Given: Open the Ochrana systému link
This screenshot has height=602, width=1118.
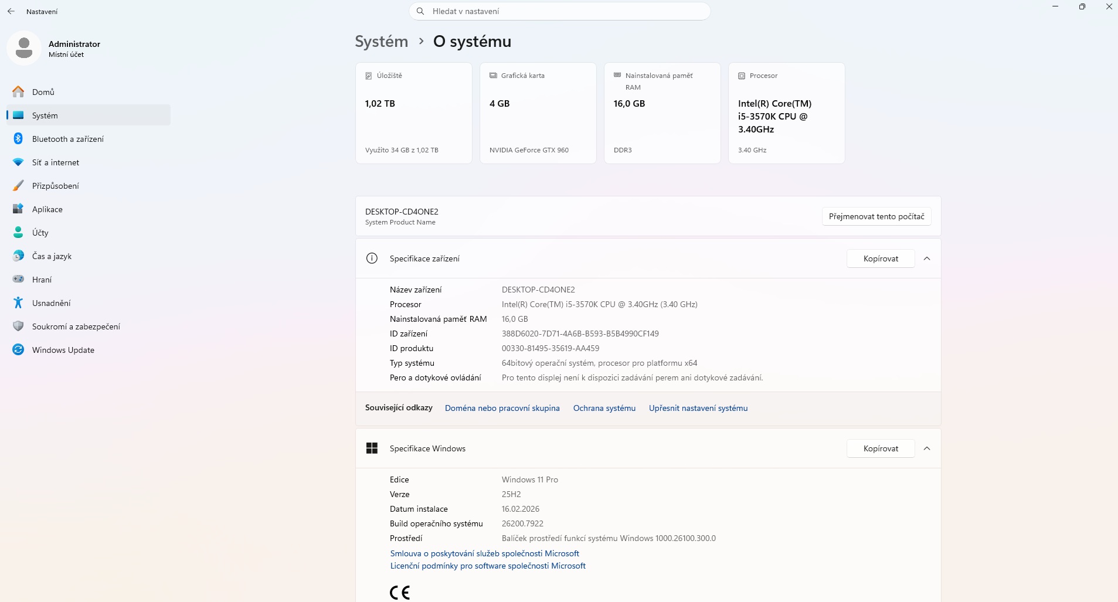Looking at the screenshot, I should pos(604,408).
